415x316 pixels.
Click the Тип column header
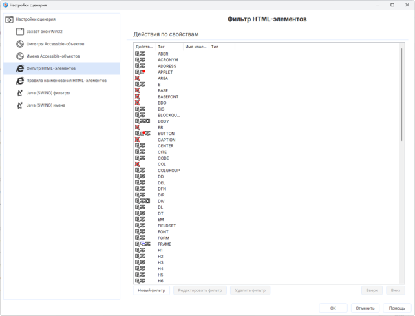[221, 47]
